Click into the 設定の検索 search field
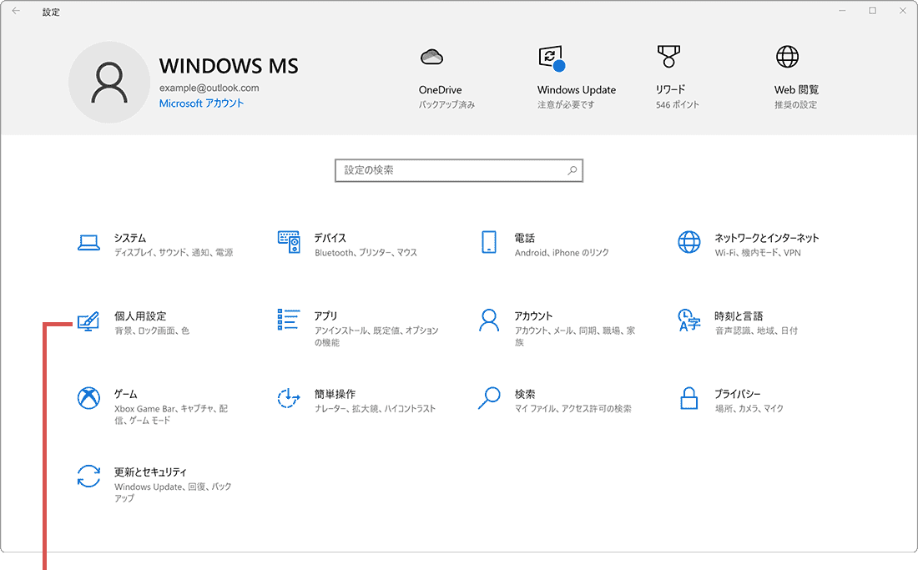Viewport: 918px width, 570px height. click(x=459, y=170)
